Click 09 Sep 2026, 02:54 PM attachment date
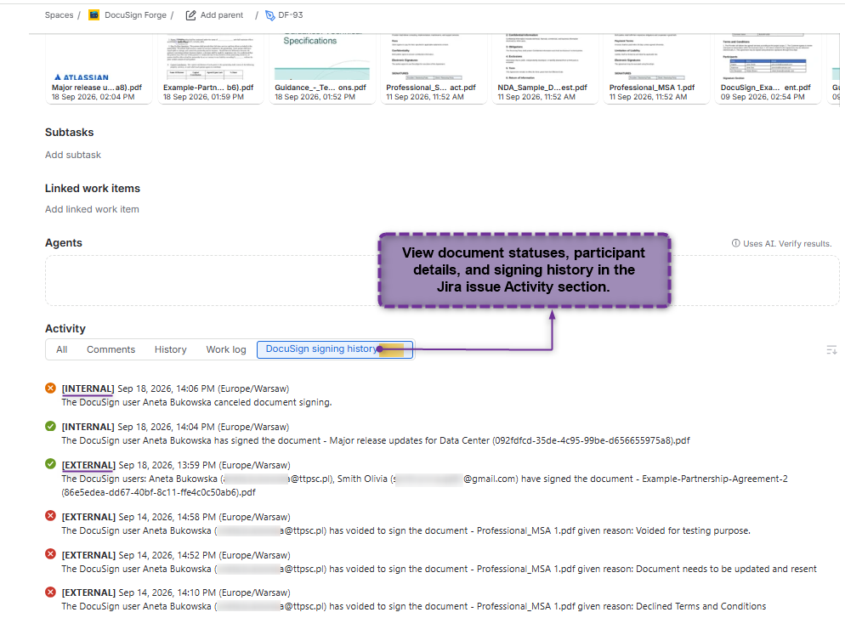 pyautogui.click(x=763, y=97)
